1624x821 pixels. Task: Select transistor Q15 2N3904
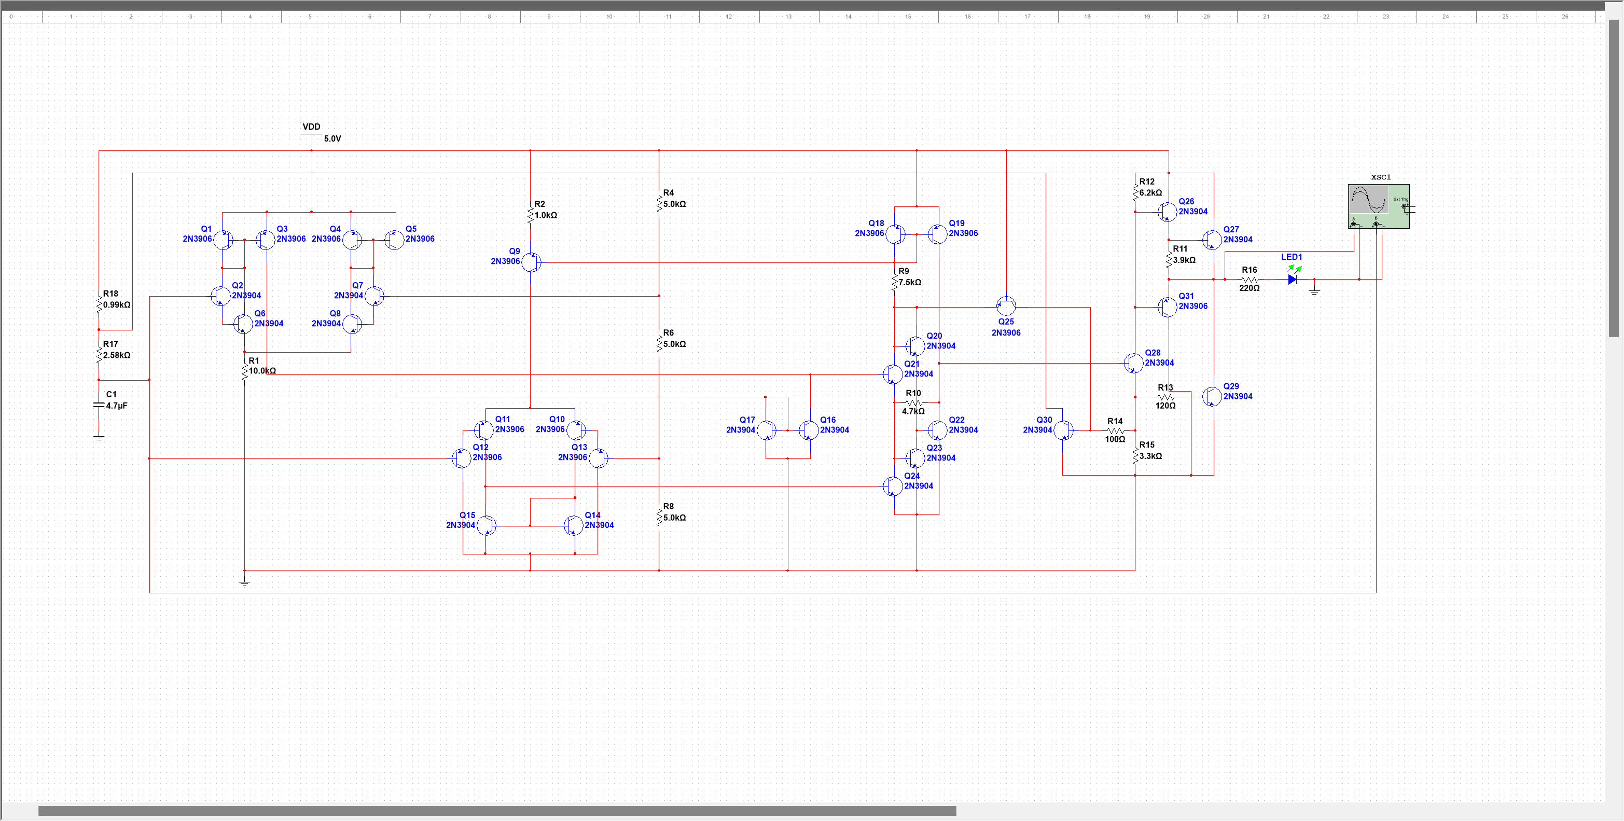tap(486, 525)
